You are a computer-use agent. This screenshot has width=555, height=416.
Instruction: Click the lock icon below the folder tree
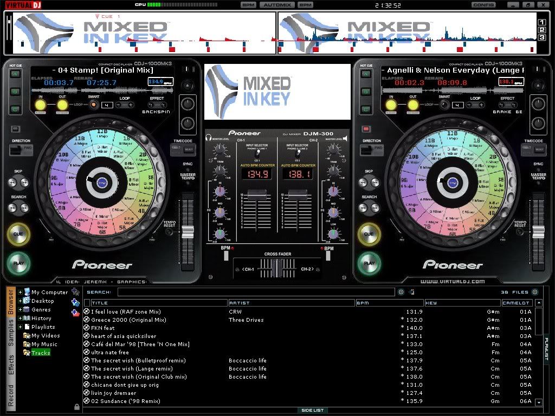76,405
